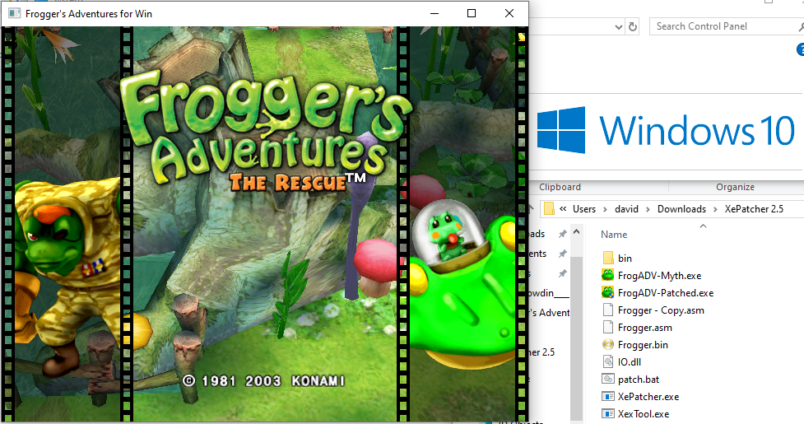Click the Frogger - Copy.asm file icon
804x424 pixels.
pyautogui.click(x=608, y=310)
